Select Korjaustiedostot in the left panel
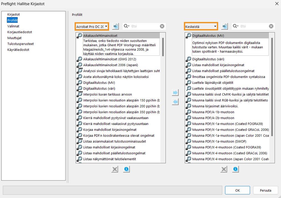Screen dimensions: 281x198 pos(20,32)
